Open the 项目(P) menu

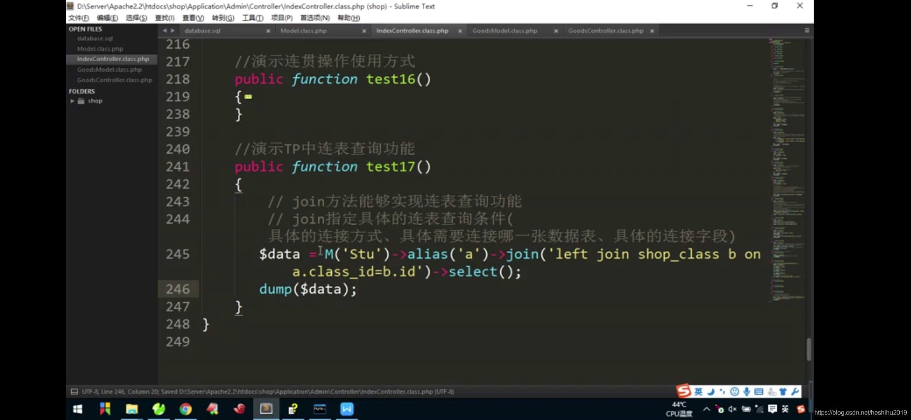[282, 18]
